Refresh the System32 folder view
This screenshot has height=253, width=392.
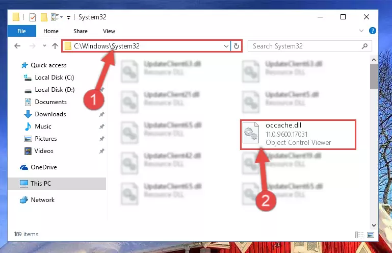pos(236,46)
